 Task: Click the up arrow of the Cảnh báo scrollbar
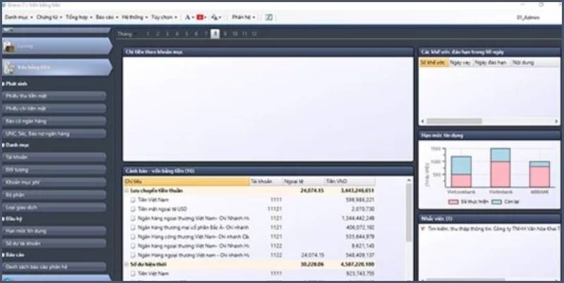click(x=409, y=180)
